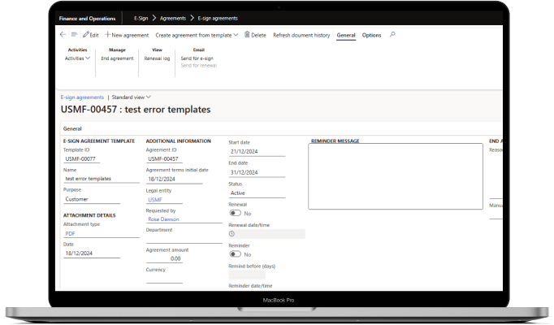Viewport: 554px width, 325px height.
Task: Click End agreement
Action: 117,58
